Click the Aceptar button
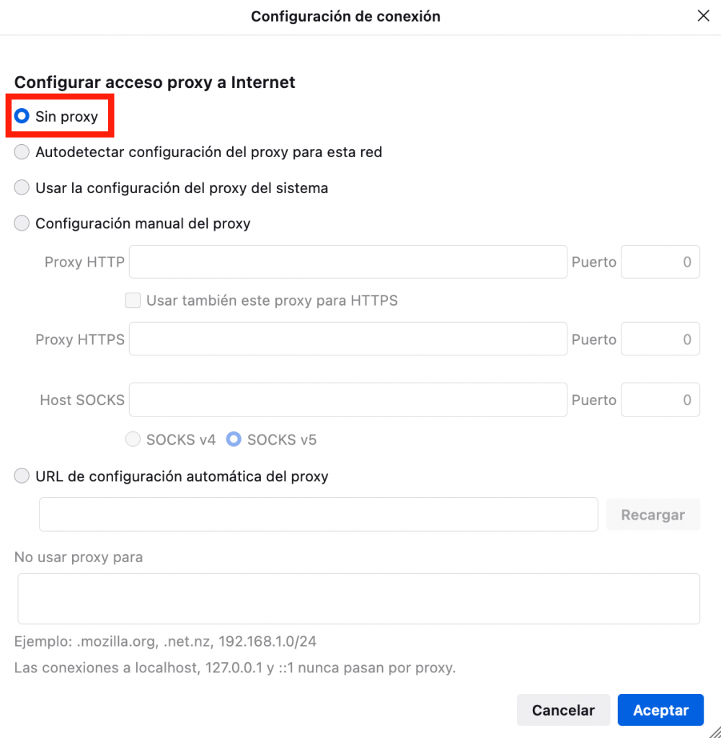 pyautogui.click(x=660, y=710)
